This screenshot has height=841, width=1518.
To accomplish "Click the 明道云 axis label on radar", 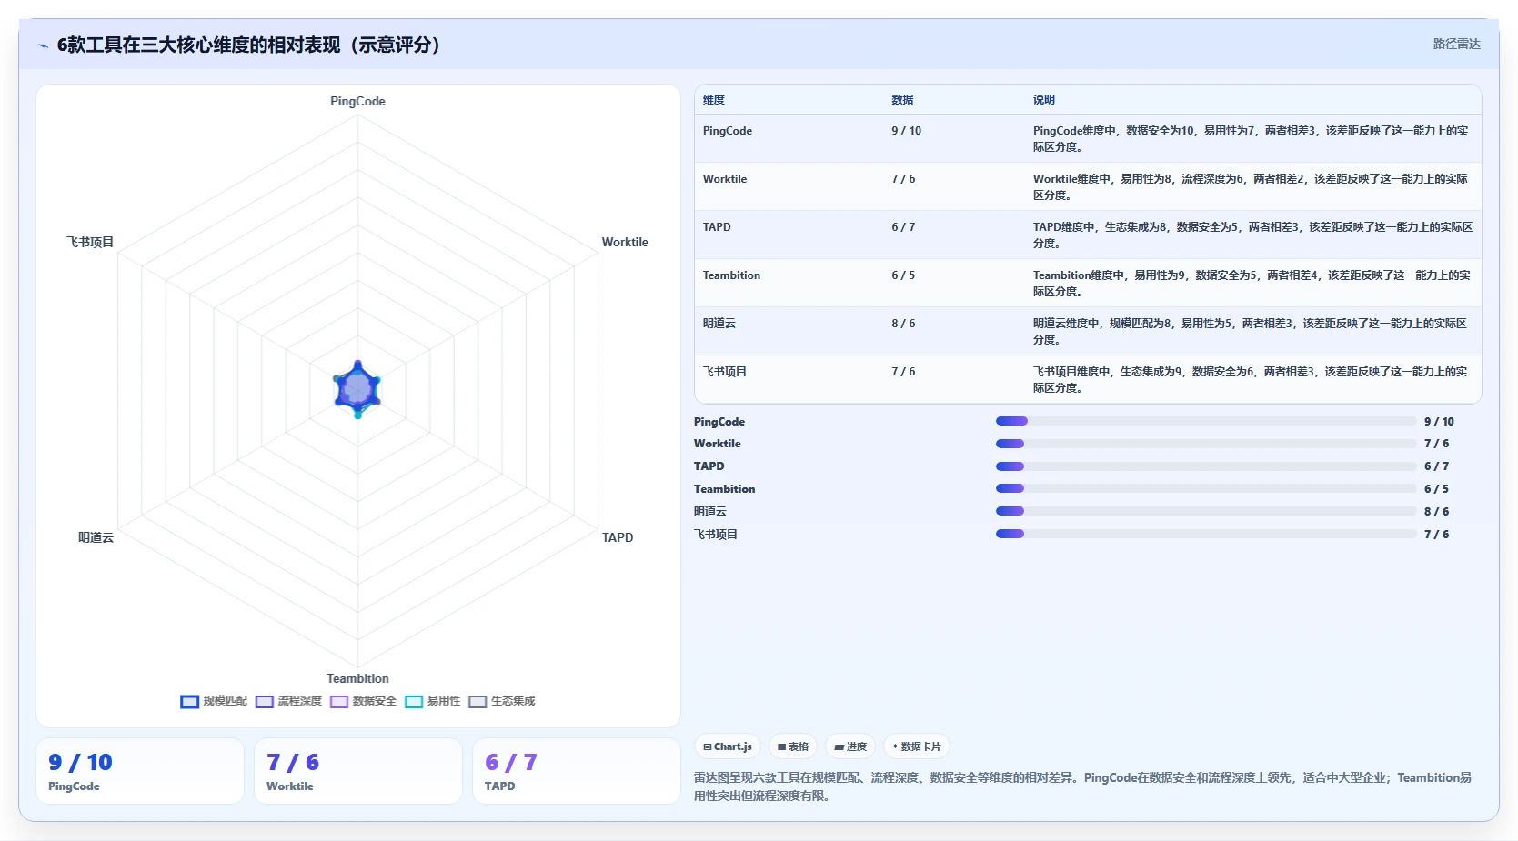I will tap(96, 537).
